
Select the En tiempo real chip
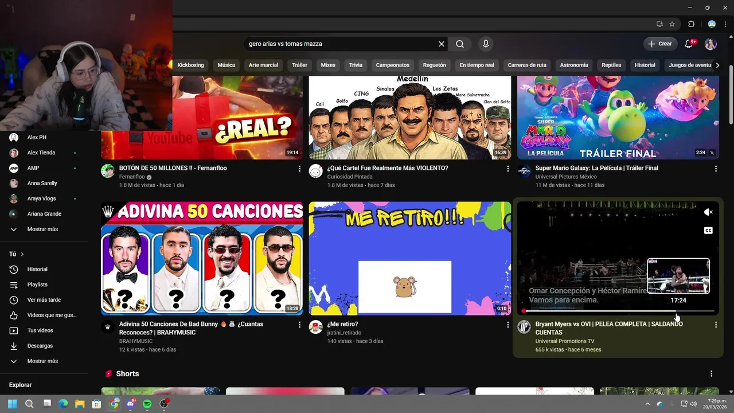477,65
